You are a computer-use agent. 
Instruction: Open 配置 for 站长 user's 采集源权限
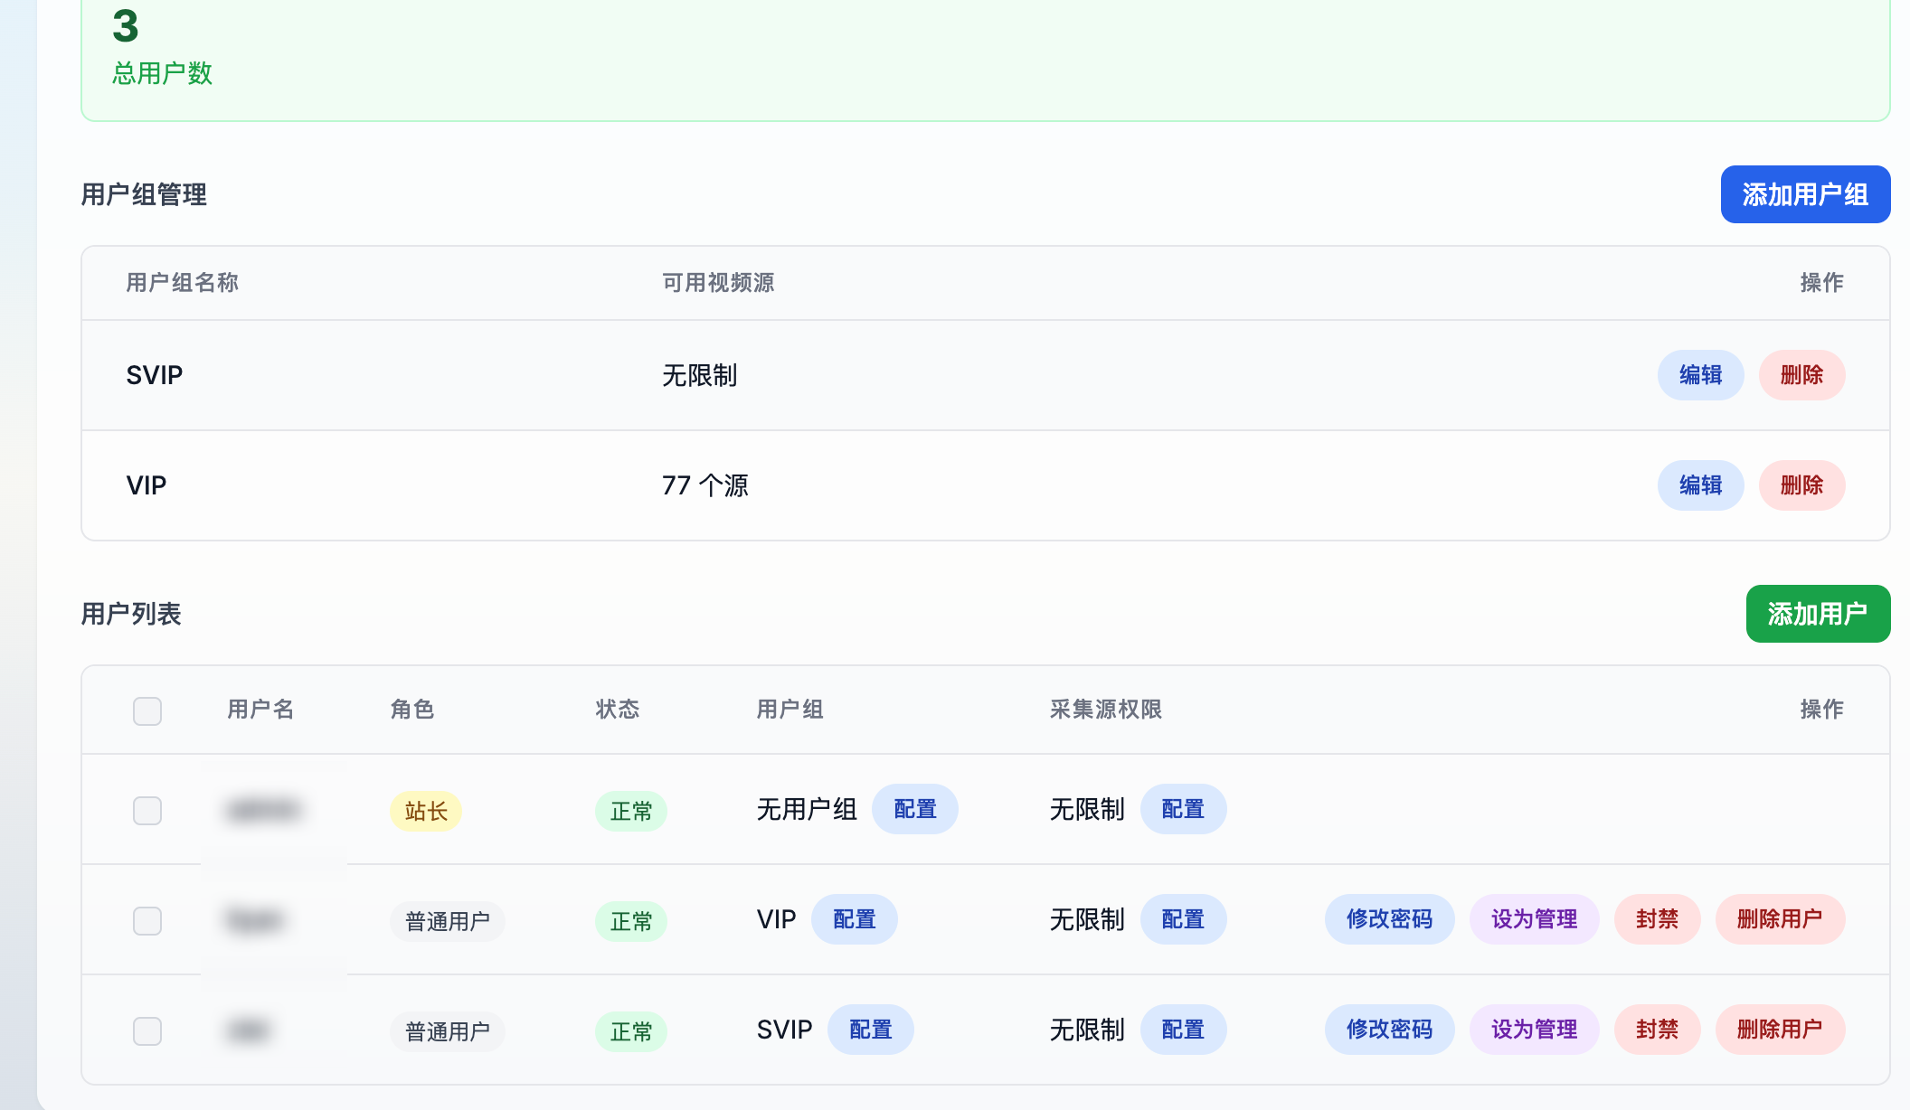point(1183,809)
